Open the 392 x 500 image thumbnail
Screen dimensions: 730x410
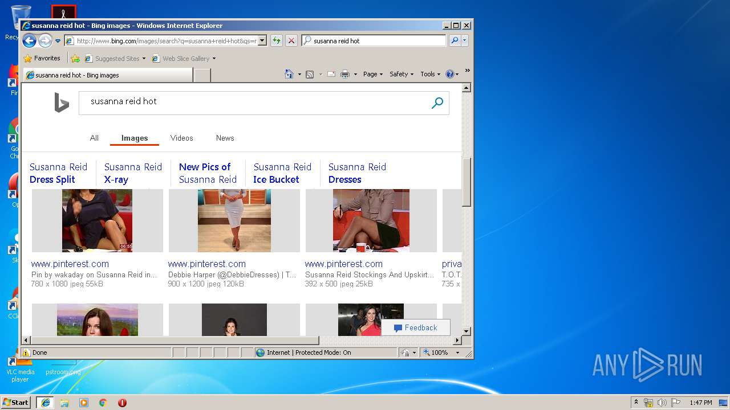[371, 221]
